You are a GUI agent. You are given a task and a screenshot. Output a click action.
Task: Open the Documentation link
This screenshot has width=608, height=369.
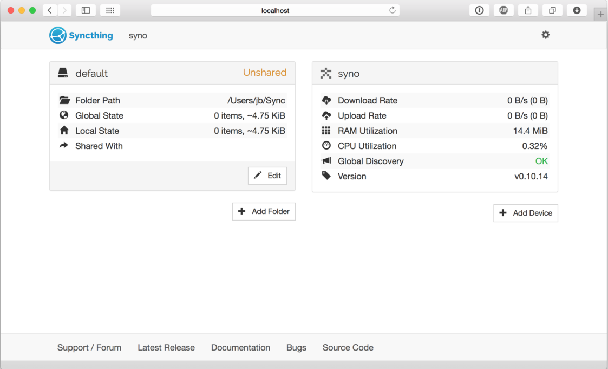click(240, 347)
